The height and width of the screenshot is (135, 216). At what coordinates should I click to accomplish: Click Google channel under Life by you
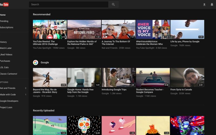click(x=174, y=45)
